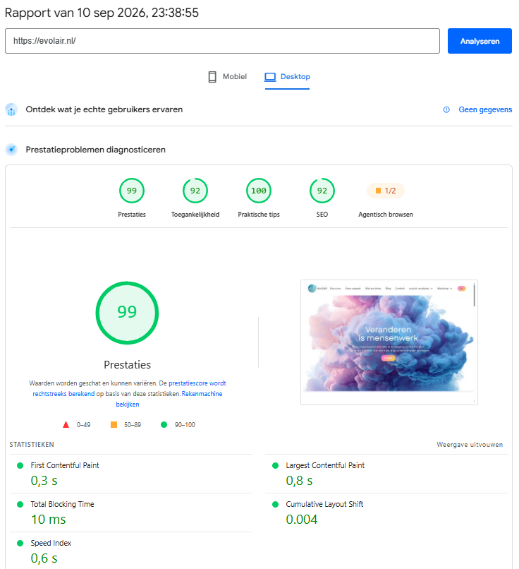Click the green dot beside Cumulative Layout Shift

point(276,504)
